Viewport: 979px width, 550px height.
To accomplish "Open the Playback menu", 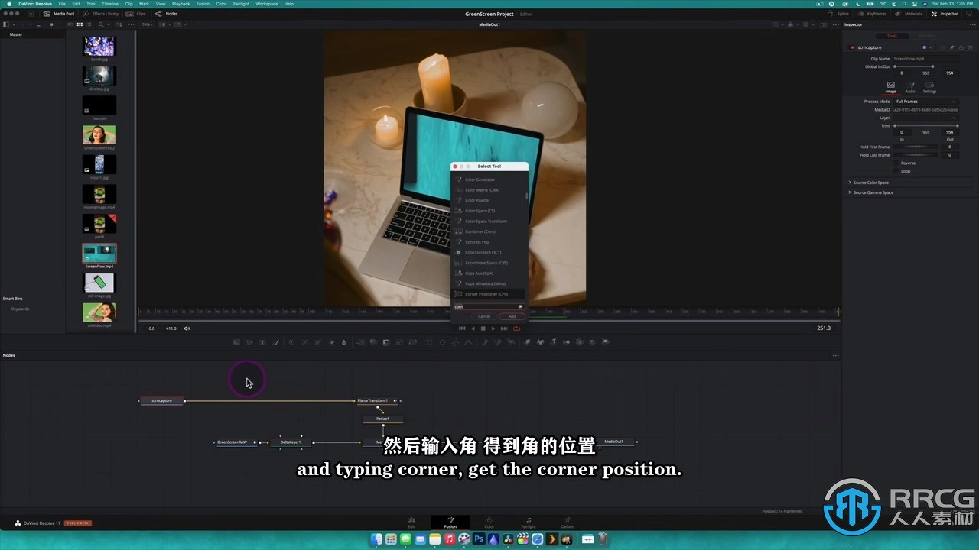I will point(181,4).
